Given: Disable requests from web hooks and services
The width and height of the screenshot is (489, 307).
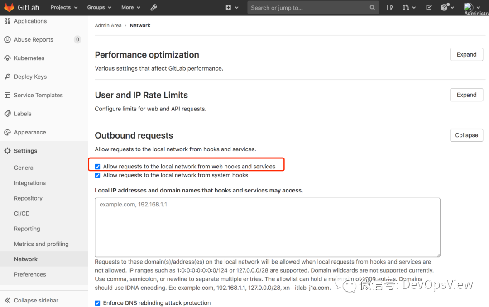Looking at the screenshot, I should [x=98, y=167].
